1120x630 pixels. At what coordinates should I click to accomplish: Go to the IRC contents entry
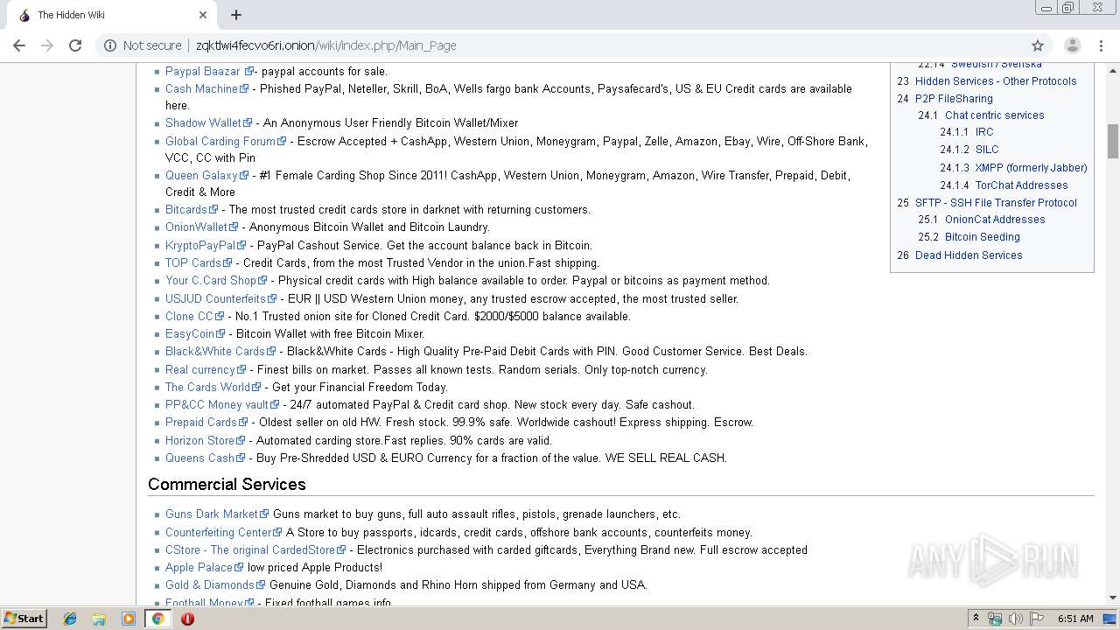point(984,132)
